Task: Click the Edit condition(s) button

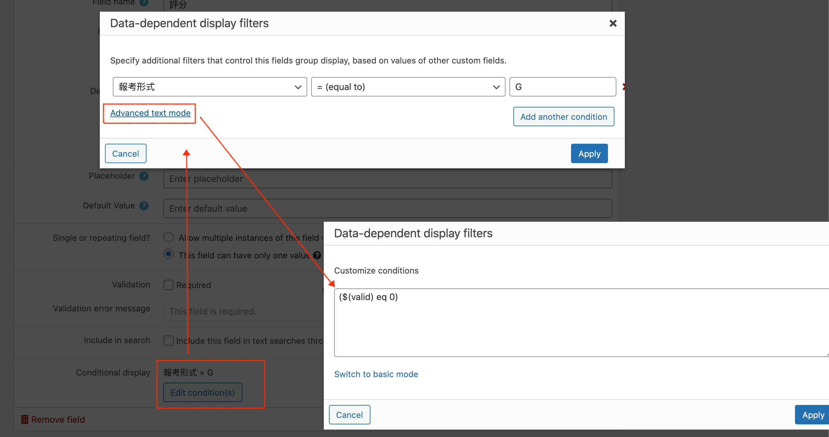Action: tap(203, 392)
